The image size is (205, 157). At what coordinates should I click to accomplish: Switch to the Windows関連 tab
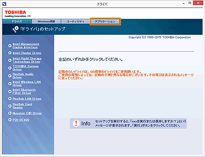(x=46, y=21)
